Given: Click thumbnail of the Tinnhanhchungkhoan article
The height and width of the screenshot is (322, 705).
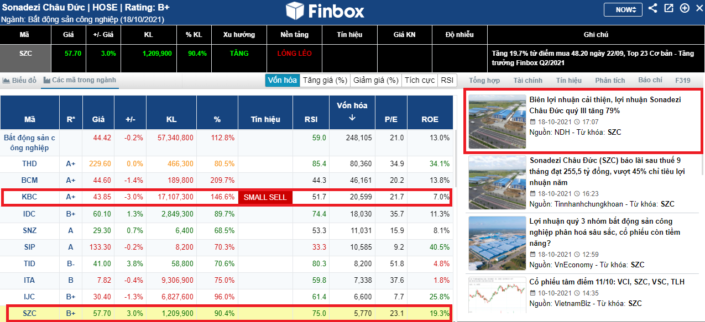Looking at the screenshot, I should [x=497, y=183].
